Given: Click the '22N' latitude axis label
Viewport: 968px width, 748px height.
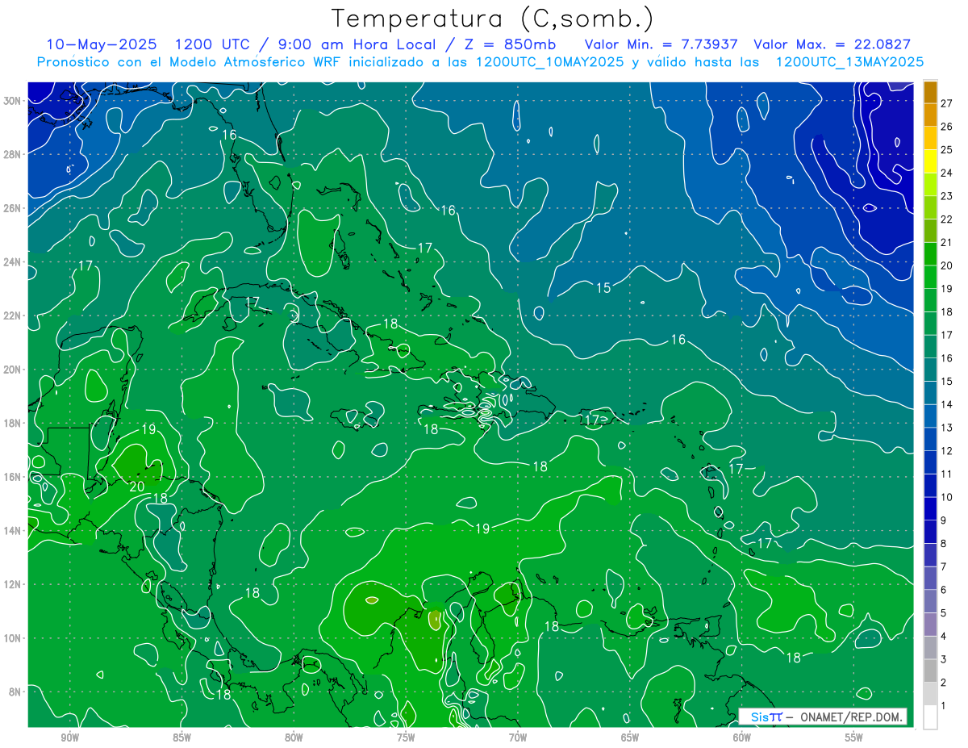Looking at the screenshot, I should pyautogui.click(x=11, y=315).
